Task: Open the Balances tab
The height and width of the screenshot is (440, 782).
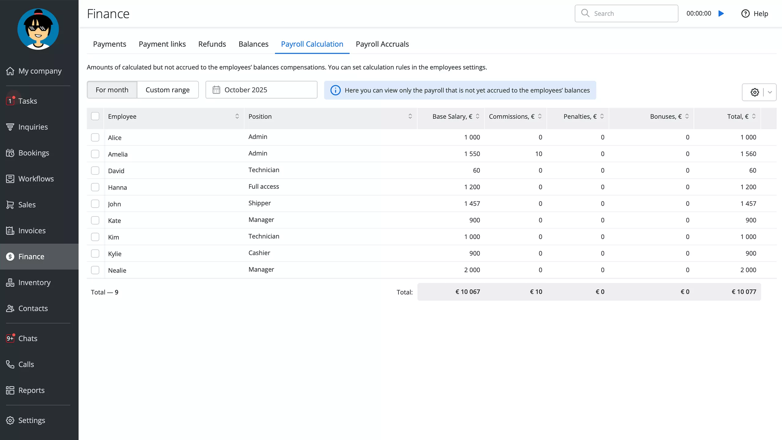Action: click(x=253, y=44)
